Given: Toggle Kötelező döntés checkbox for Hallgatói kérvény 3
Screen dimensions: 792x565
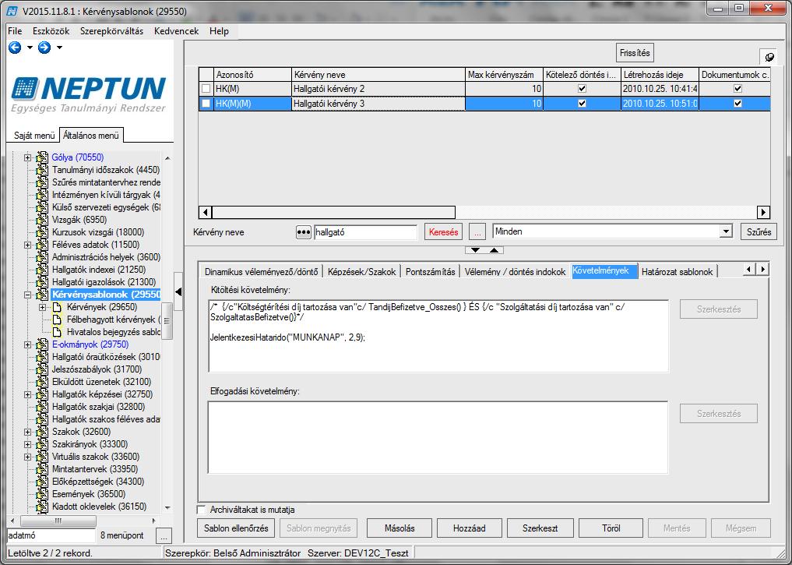Looking at the screenshot, I should tap(582, 104).
